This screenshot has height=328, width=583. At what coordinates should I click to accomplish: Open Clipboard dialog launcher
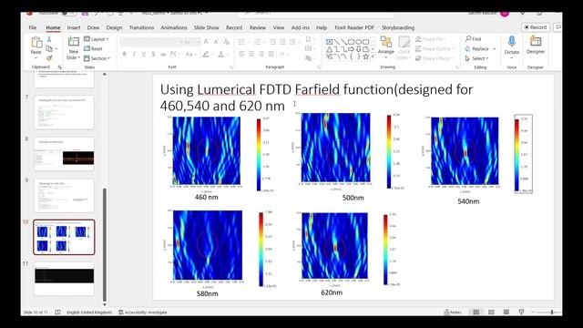[x=59, y=67]
